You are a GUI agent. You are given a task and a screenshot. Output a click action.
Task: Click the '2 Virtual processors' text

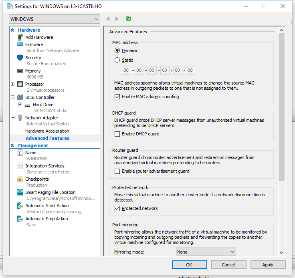pyautogui.click(x=45, y=90)
